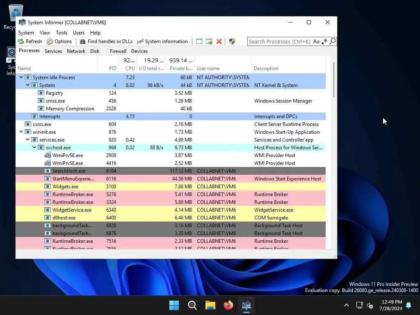Viewport: 420px width, 315px height.
Task: Launch Firefox from the taskbar
Action: pyautogui.click(x=228, y=305)
